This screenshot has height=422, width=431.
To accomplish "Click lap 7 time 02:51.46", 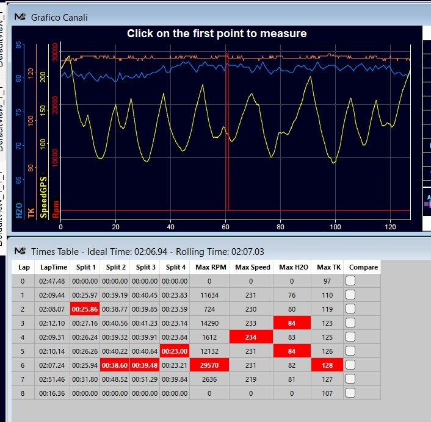I will coord(52,379).
